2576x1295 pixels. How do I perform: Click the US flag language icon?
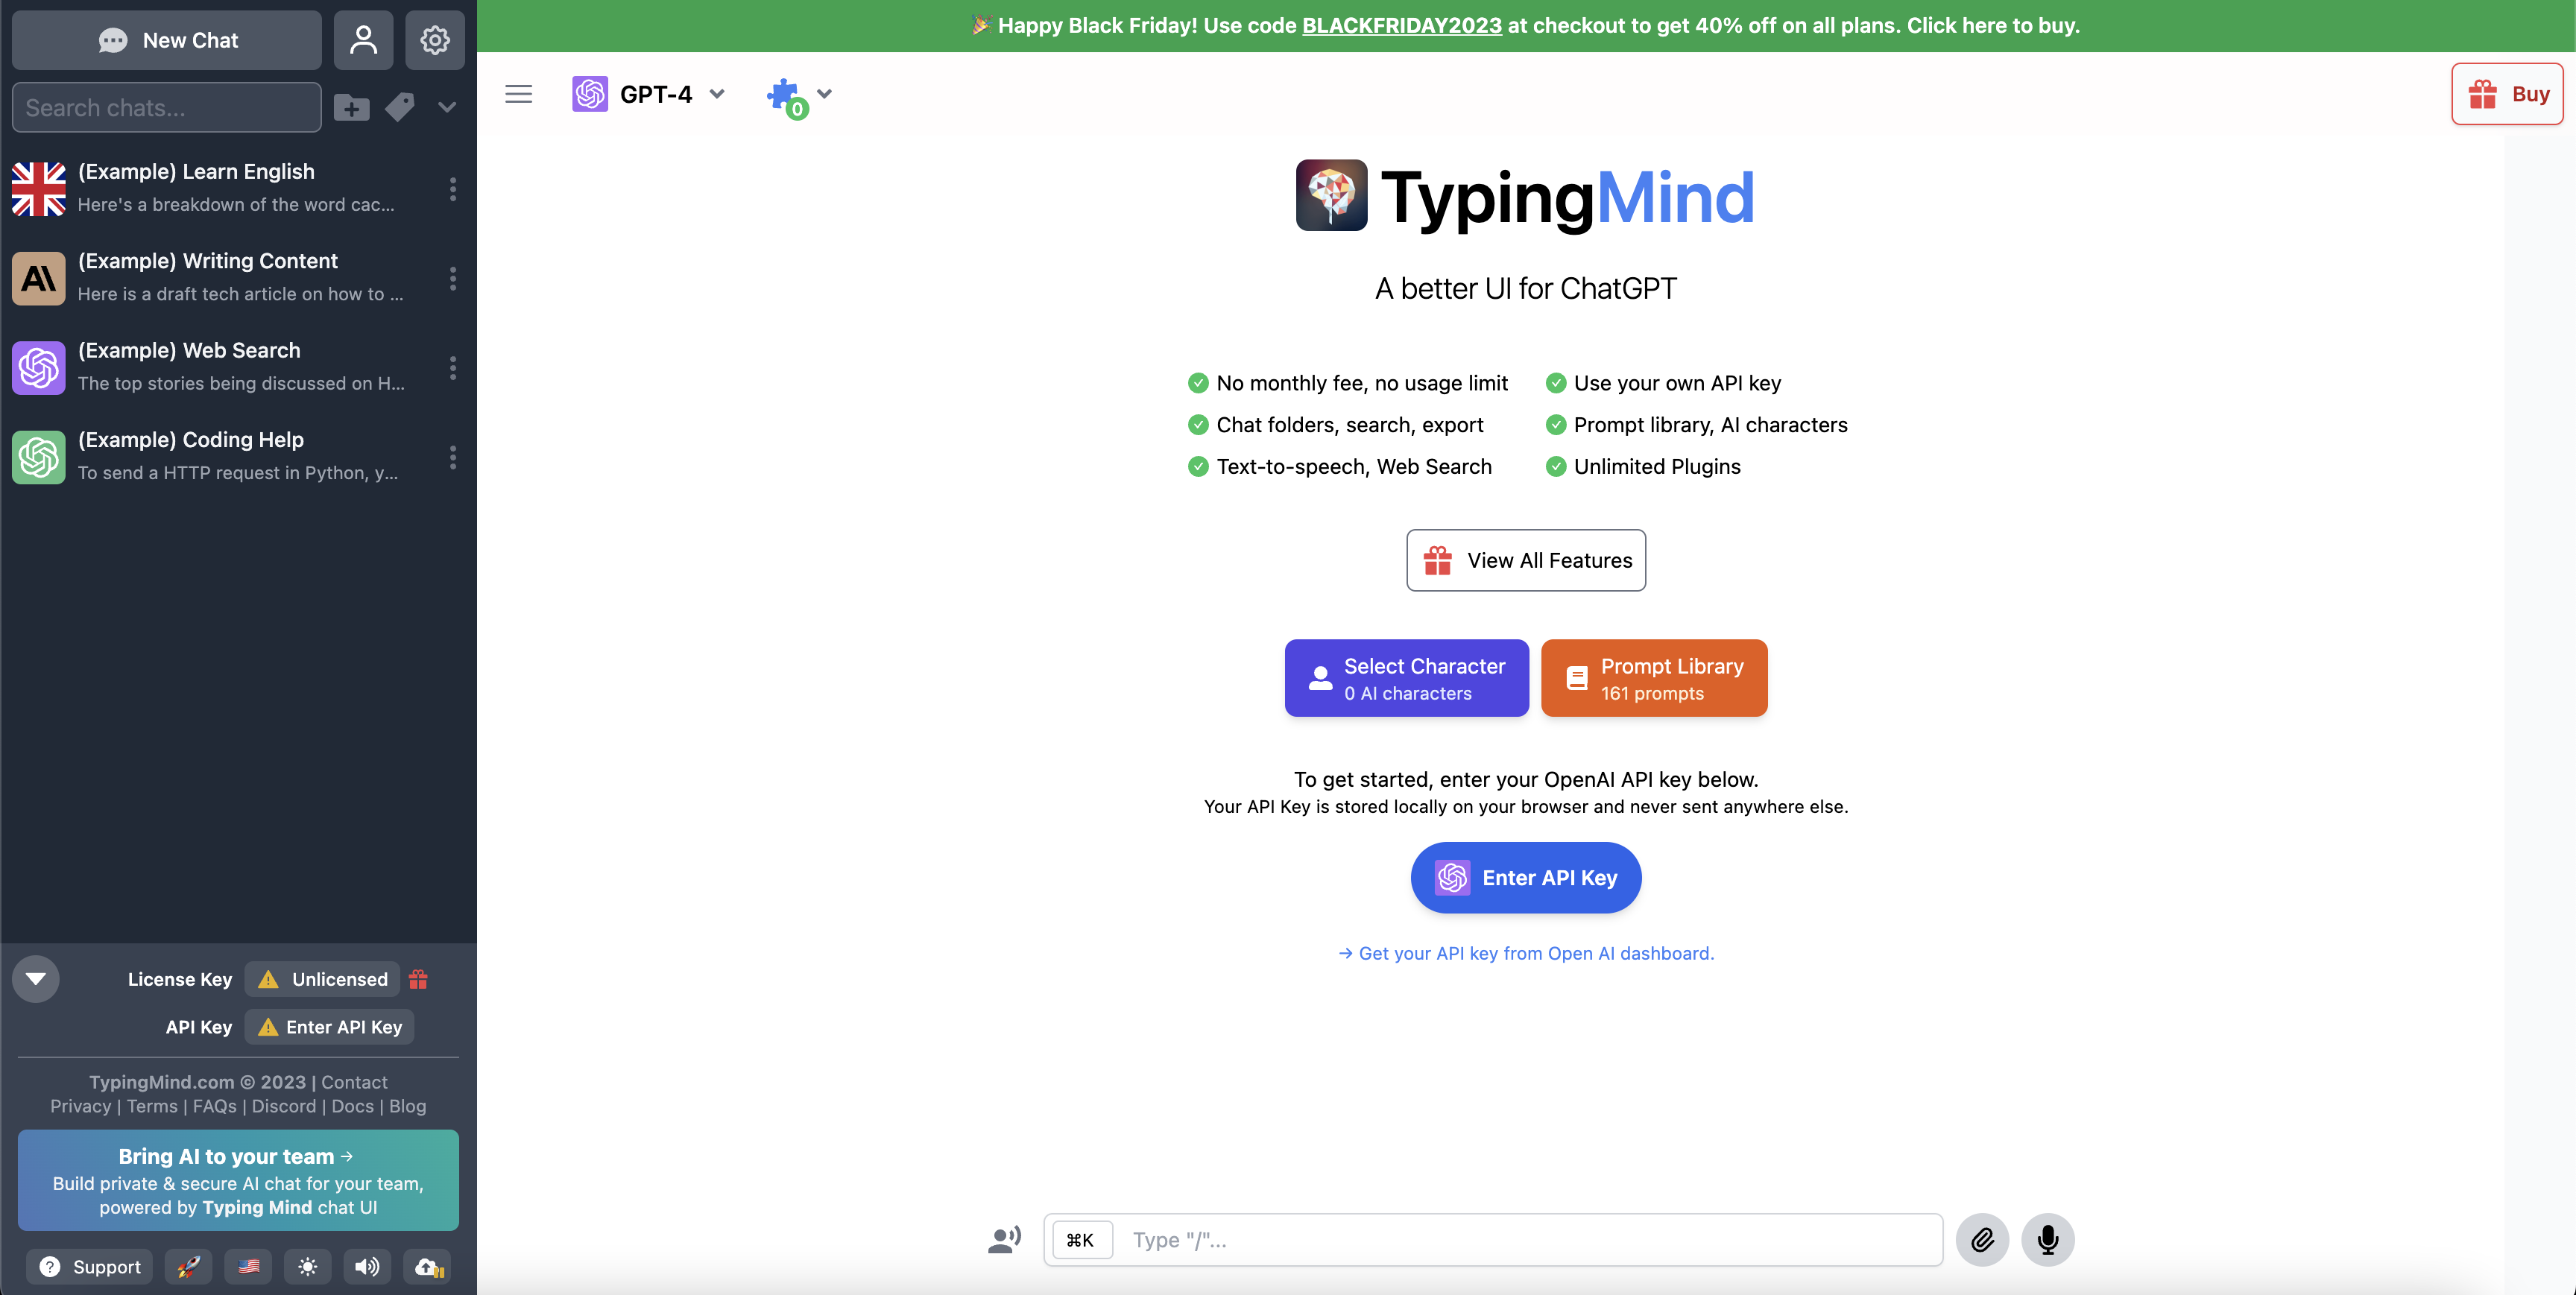(248, 1267)
